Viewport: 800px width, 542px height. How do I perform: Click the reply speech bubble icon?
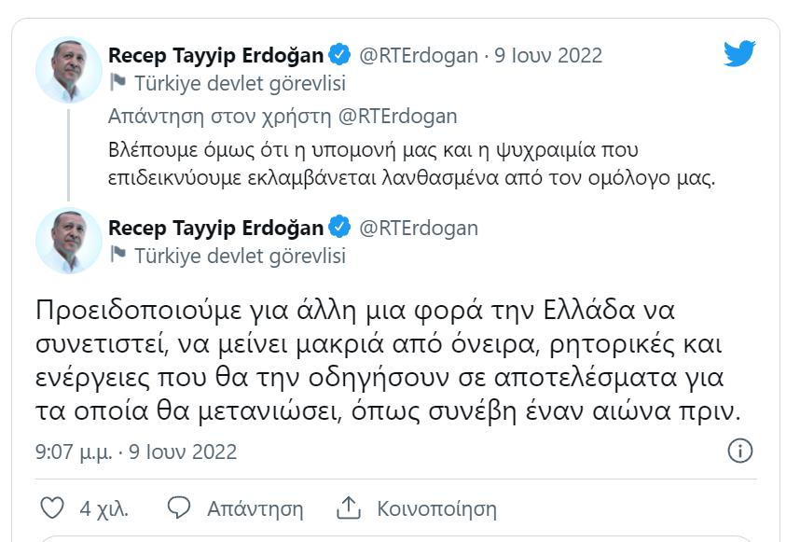[178, 508]
